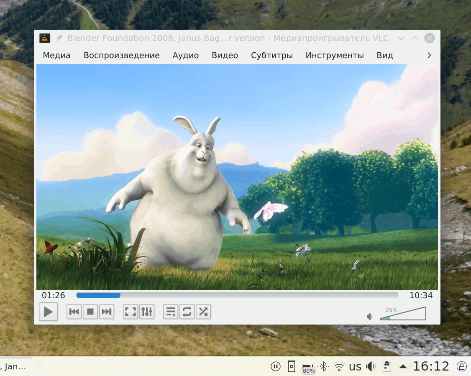This screenshot has width=471, height=376.
Task: Open the Субтитры menu
Action: click(x=271, y=55)
